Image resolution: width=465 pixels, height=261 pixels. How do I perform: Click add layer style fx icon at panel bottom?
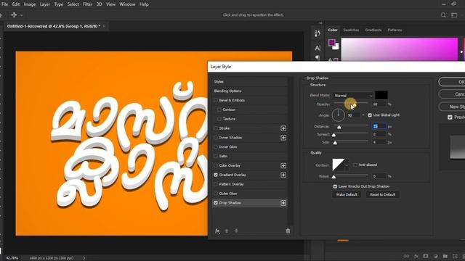pyautogui.click(x=416, y=256)
